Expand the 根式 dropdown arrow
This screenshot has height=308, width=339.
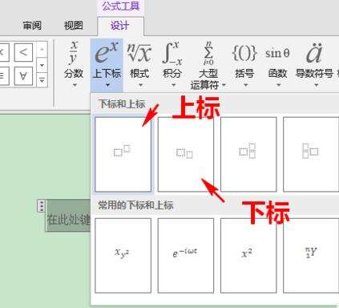click(x=140, y=85)
